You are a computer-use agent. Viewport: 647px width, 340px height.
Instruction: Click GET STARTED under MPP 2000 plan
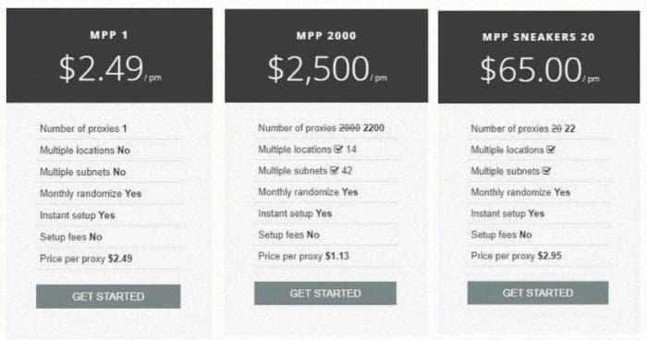click(x=325, y=294)
